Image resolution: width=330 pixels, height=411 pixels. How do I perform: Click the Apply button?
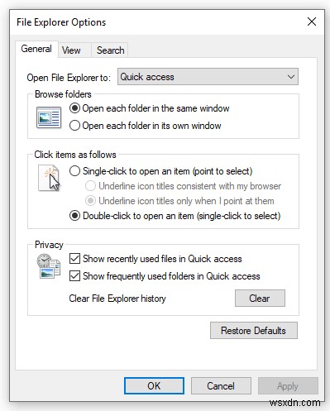click(288, 386)
